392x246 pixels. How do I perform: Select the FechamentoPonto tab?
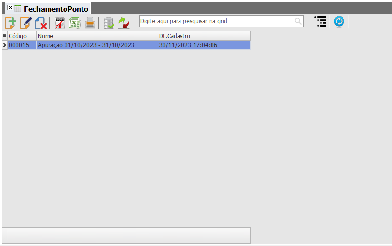[56, 9]
